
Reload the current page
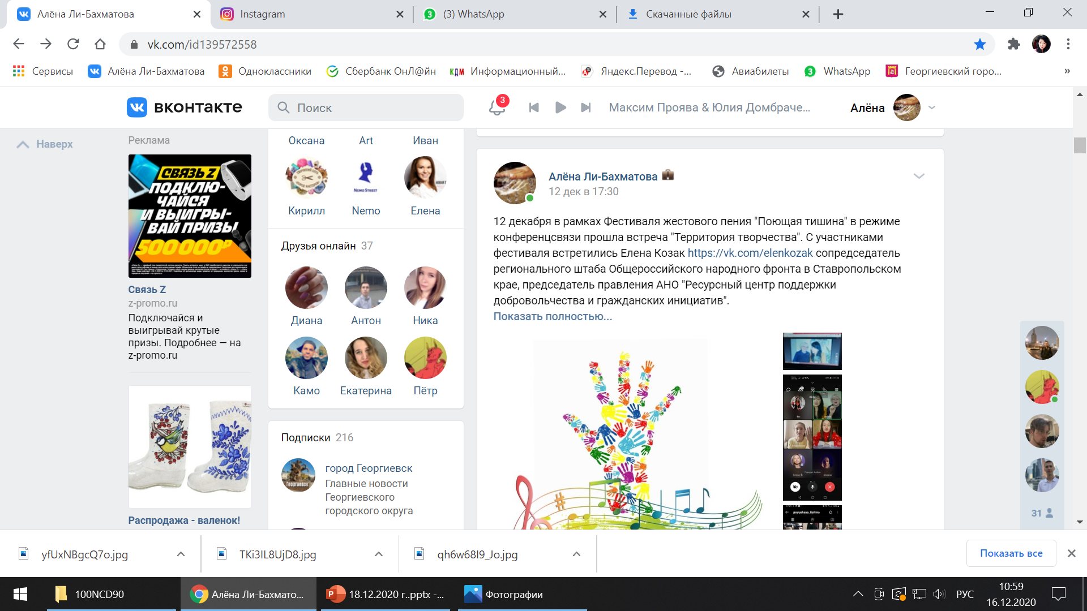click(x=73, y=44)
